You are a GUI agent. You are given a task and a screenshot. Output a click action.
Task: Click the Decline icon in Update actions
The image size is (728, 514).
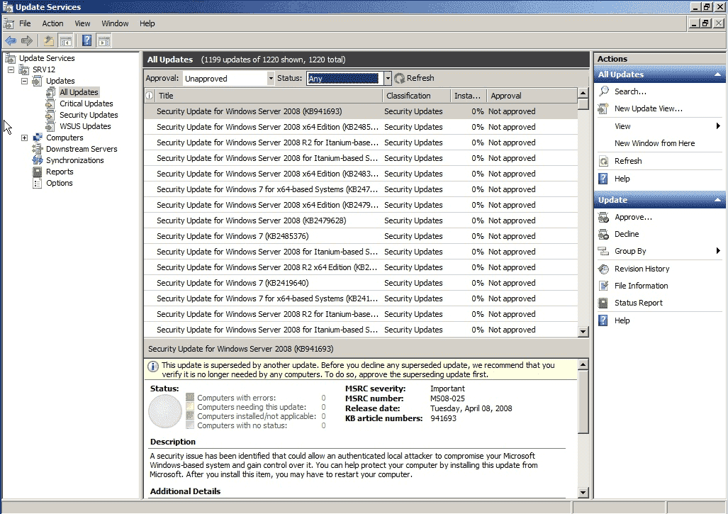click(x=603, y=234)
